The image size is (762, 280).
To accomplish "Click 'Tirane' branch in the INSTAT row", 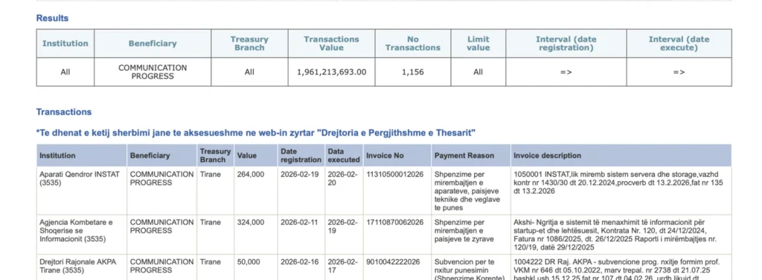I will (211, 175).
